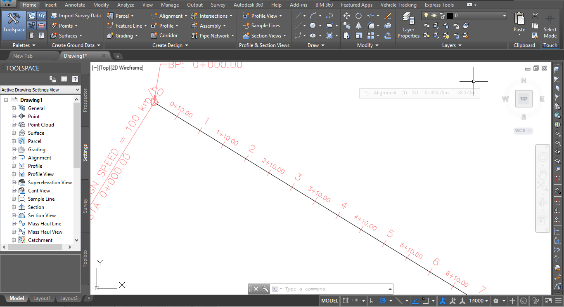Open Active Drawing Settings View combo box
564x307 pixels.
[40, 90]
